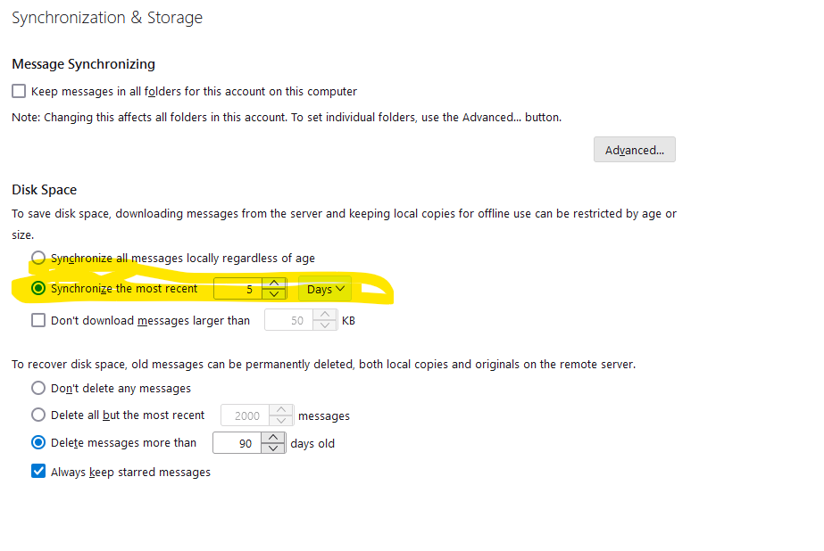Open the Advanced… sync settings button

coord(634,150)
